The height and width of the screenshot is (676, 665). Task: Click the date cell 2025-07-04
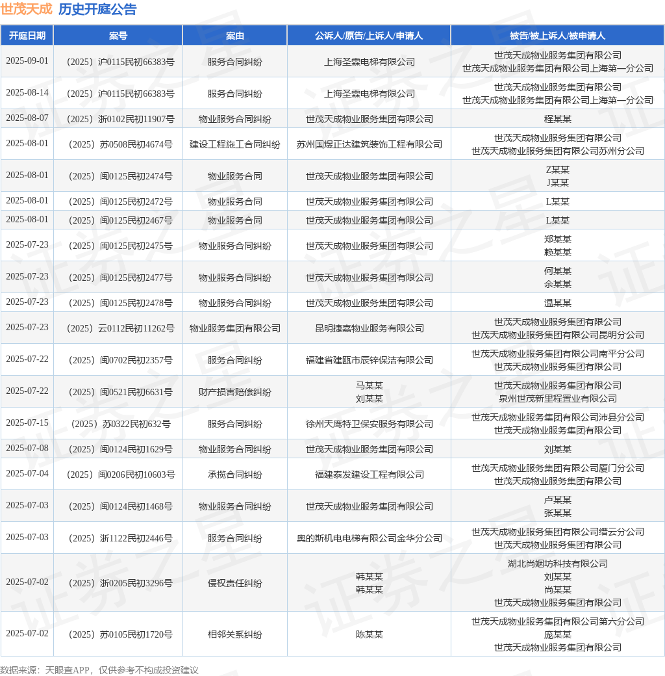click(27, 474)
